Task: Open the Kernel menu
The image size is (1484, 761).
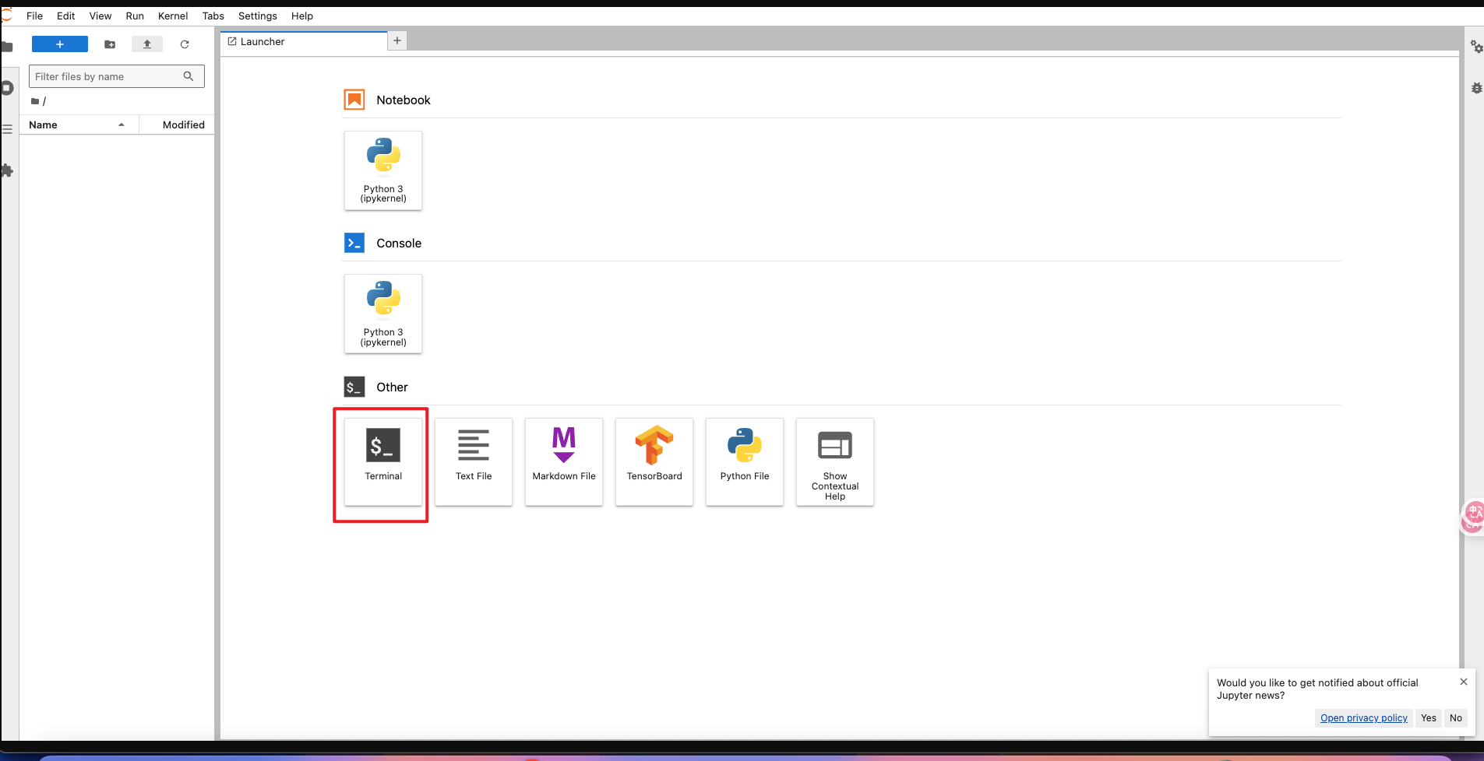Action: 173,16
